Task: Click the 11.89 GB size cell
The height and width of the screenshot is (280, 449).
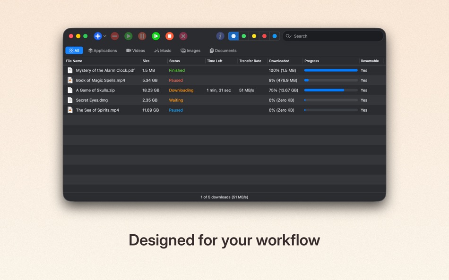Action: click(x=151, y=110)
